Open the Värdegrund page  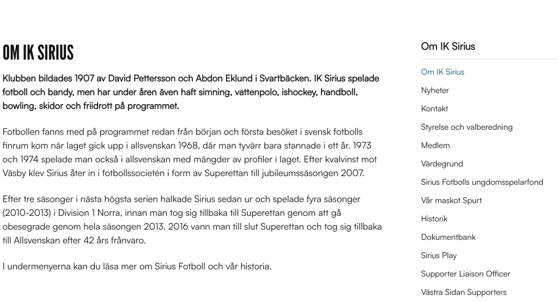point(442,164)
